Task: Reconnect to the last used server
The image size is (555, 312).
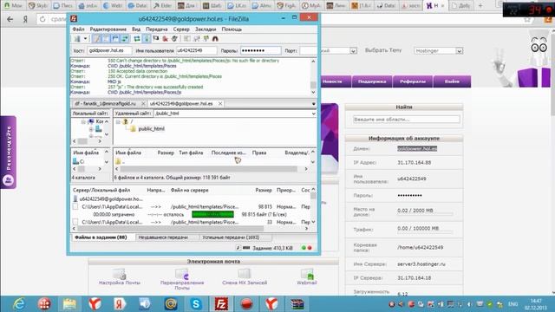Action: click(174, 38)
